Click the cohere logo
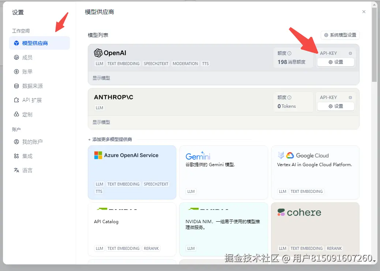The image size is (380, 271). click(x=299, y=213)
